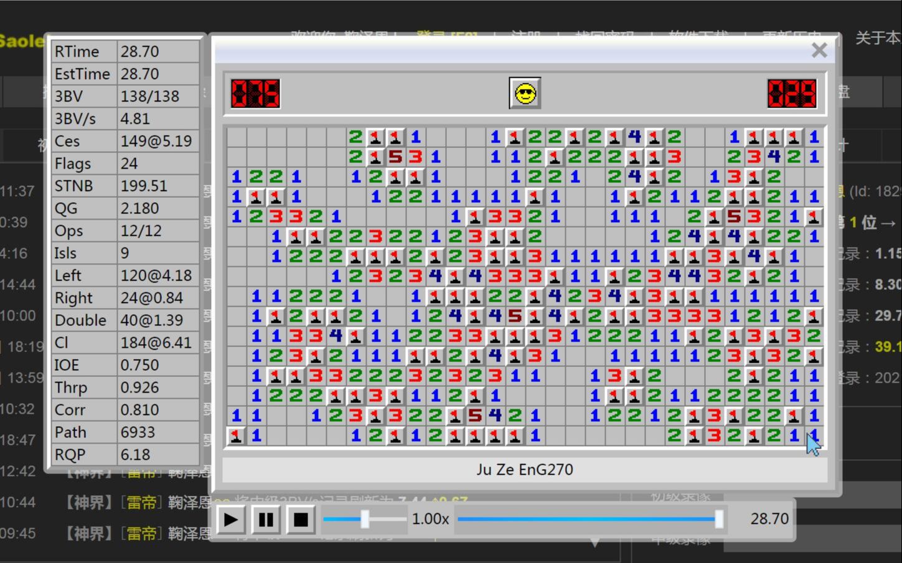Click the replay progress slider handle
This screenshot has height=563, width=902.
[719, 519]
